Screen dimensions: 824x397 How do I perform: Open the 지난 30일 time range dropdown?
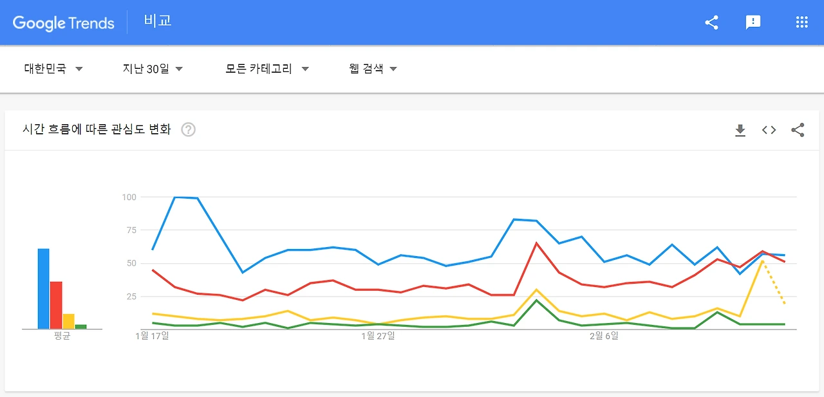[153, 69]
